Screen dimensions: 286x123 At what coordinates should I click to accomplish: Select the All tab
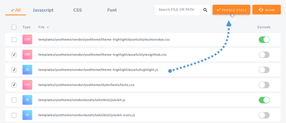[x=16, y=10]
